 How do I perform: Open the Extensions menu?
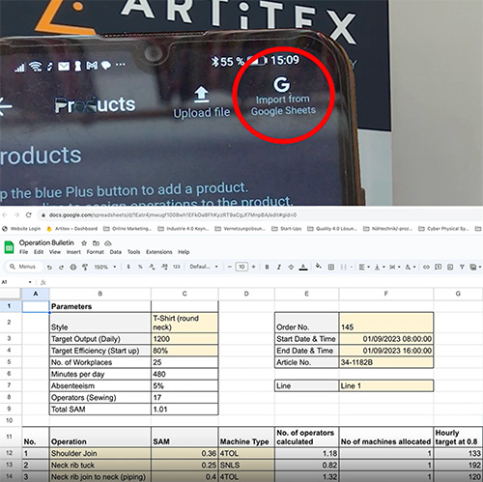pos(159,252)
